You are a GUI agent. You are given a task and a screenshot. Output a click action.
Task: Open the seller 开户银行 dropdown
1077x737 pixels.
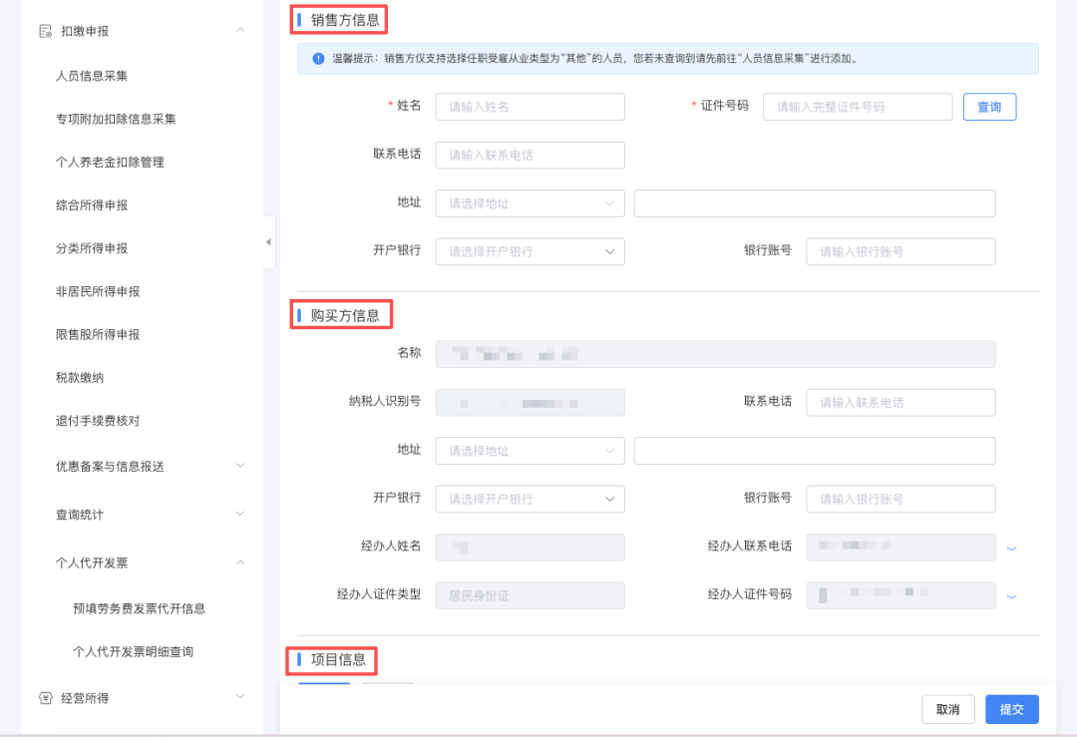pos(530,251)
